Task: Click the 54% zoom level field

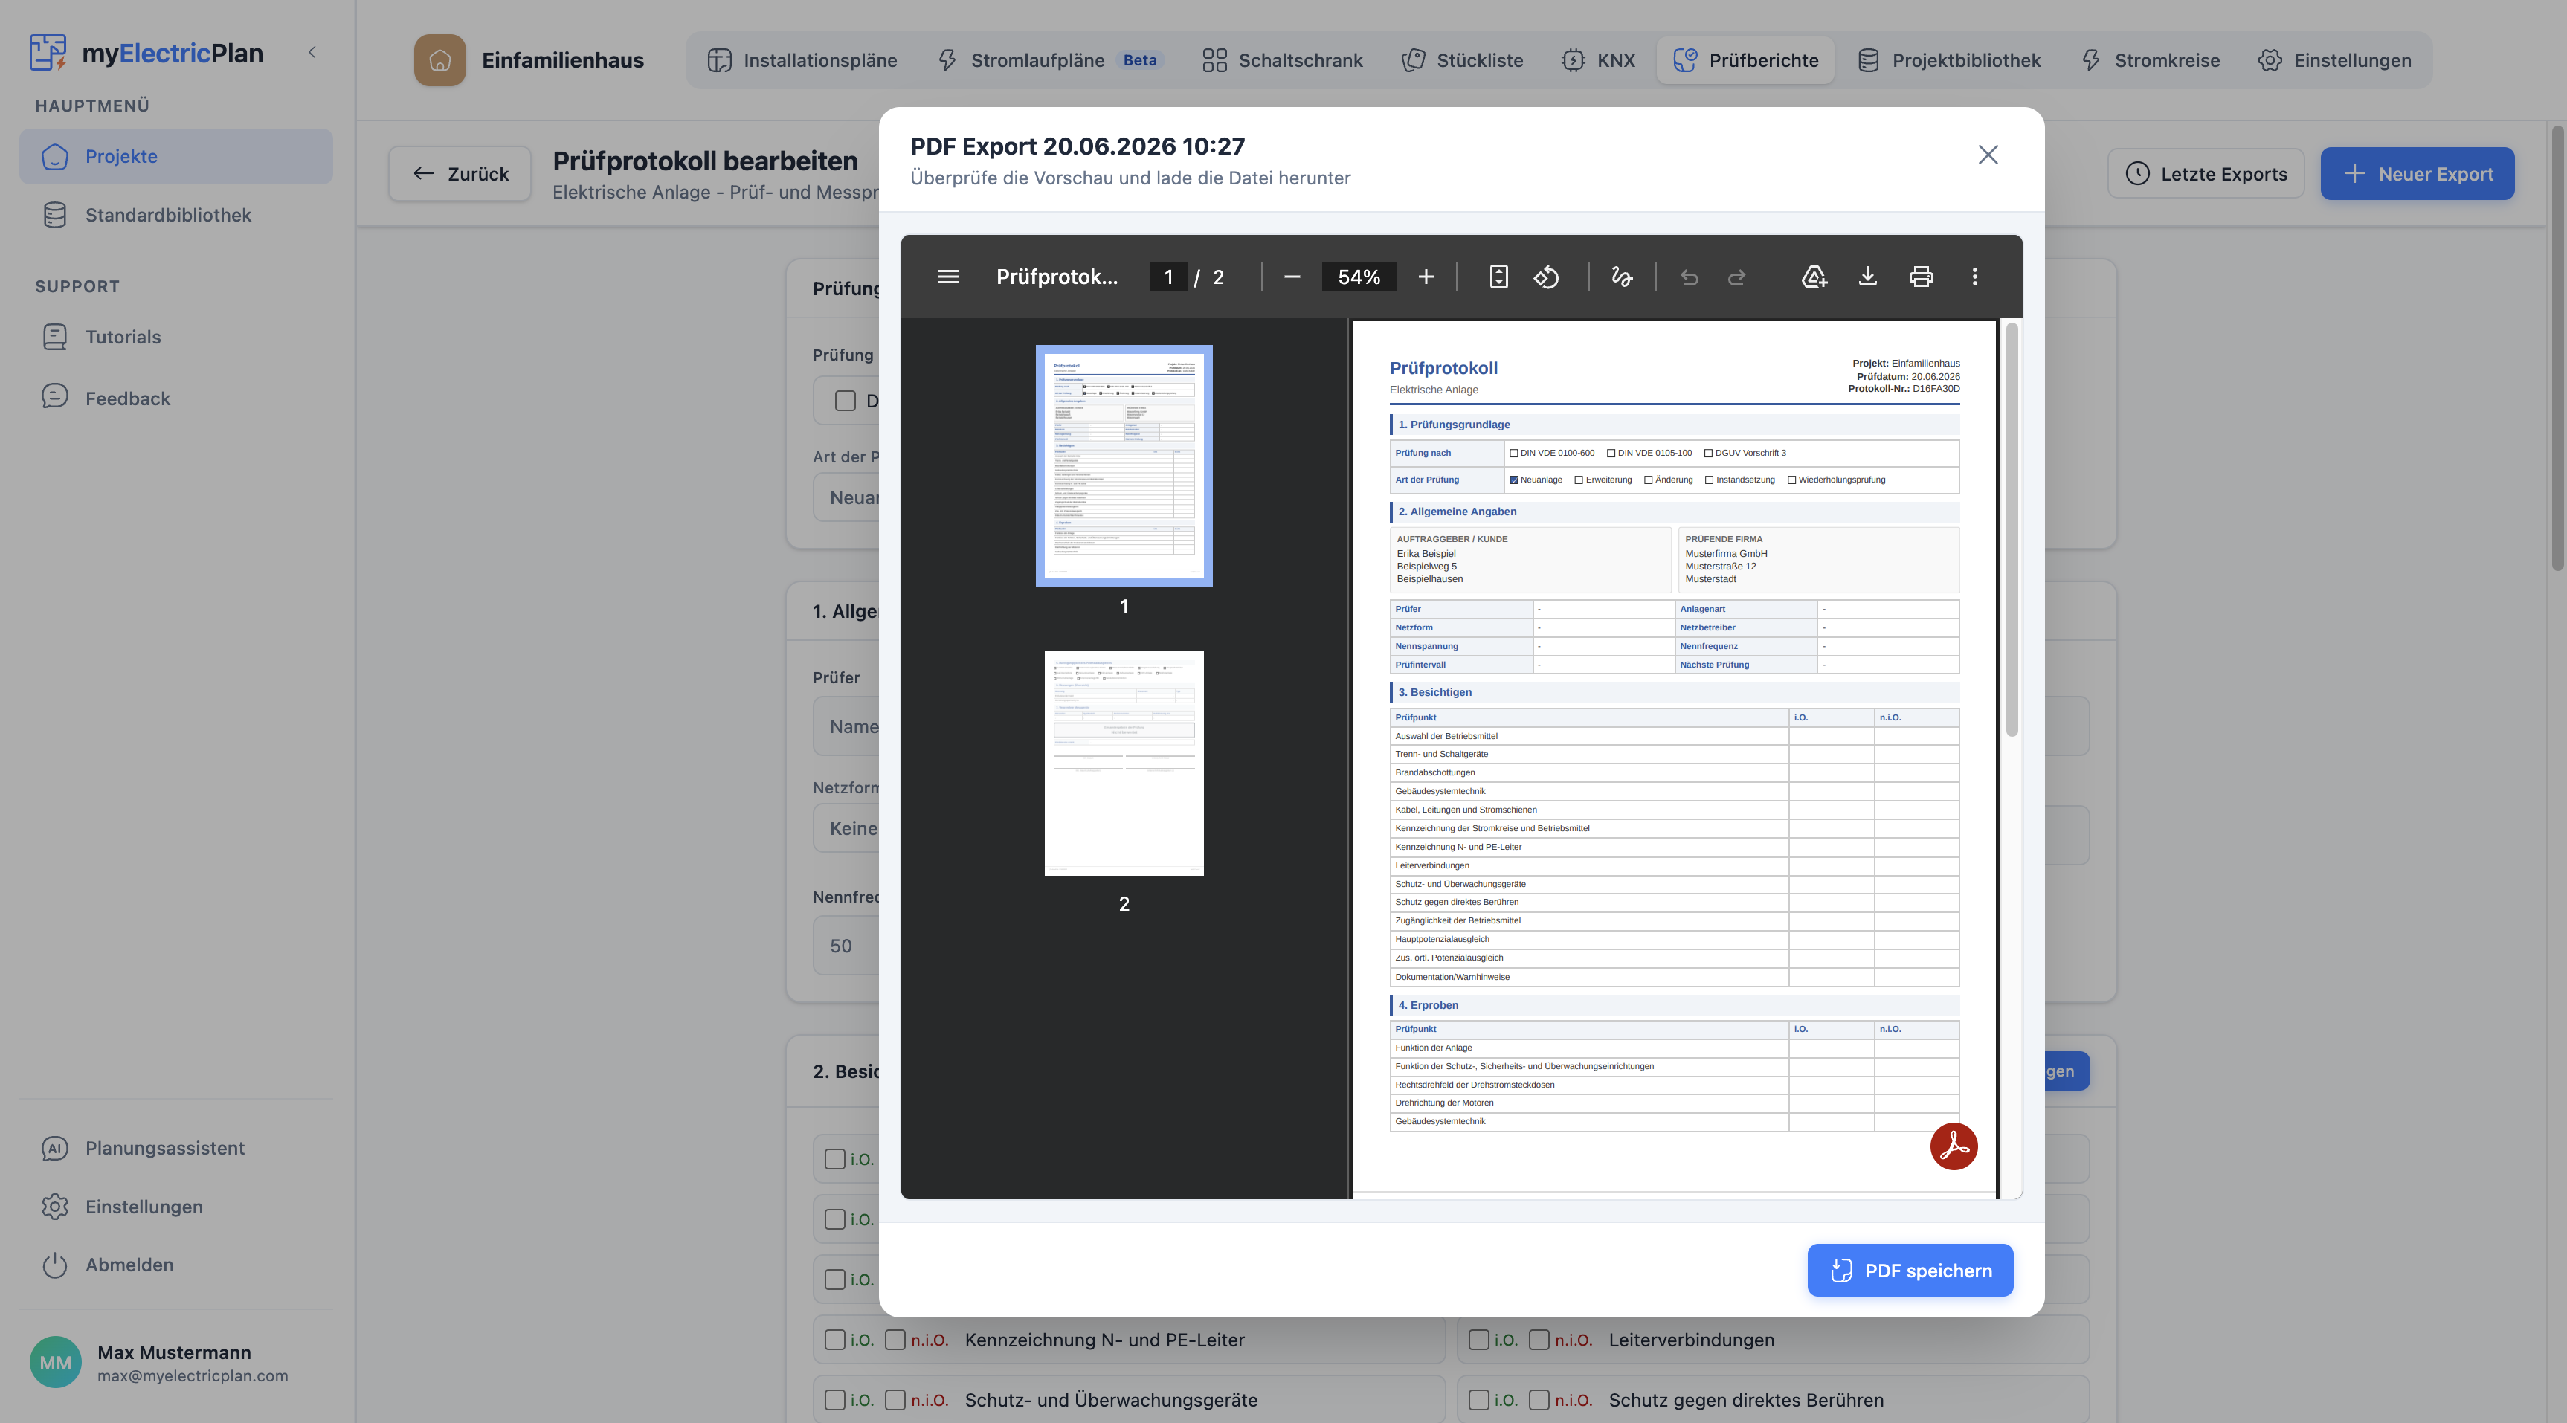Action: tap(1359, 277)
